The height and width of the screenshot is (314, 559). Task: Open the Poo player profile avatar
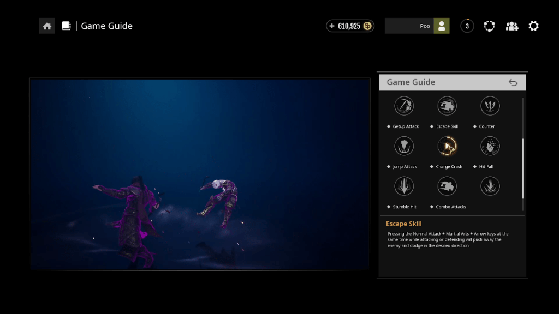tap(441, 26)
